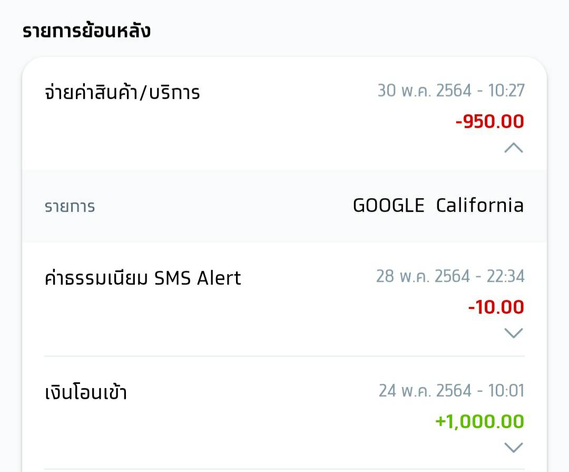Expand the +1,000.00 transfer-in chevron

click(x=514, y=448)
